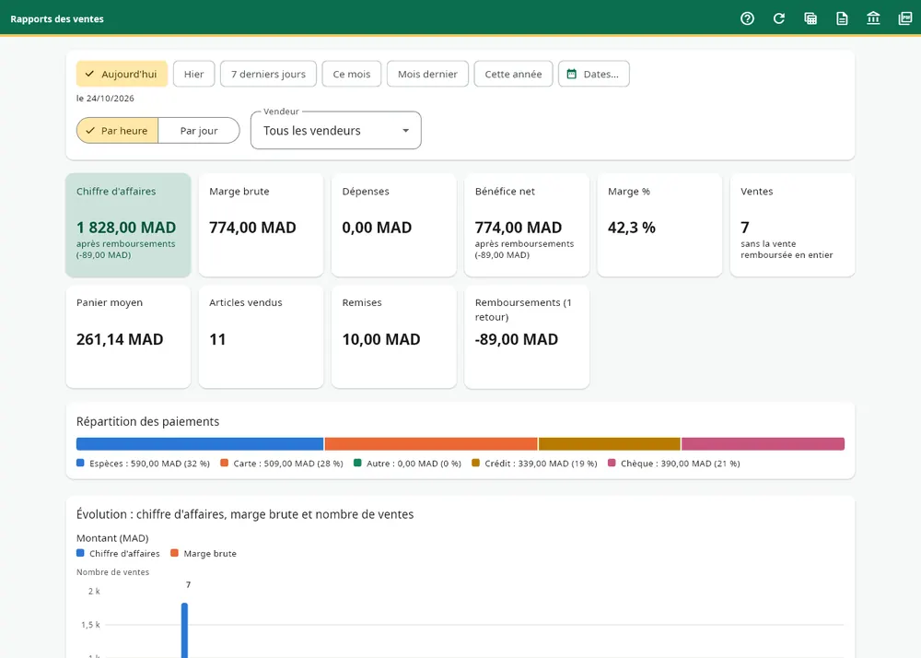Select the Aujourd'hui period filter

pyautogui.click(x=122, y=74)
